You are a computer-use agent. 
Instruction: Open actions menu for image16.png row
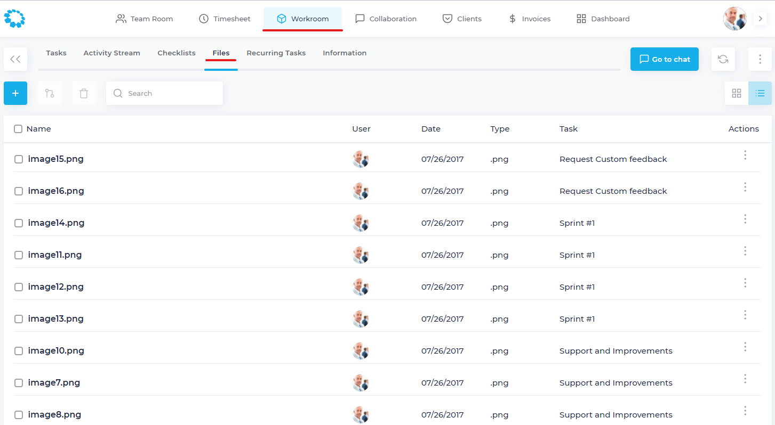coord(745,187)
